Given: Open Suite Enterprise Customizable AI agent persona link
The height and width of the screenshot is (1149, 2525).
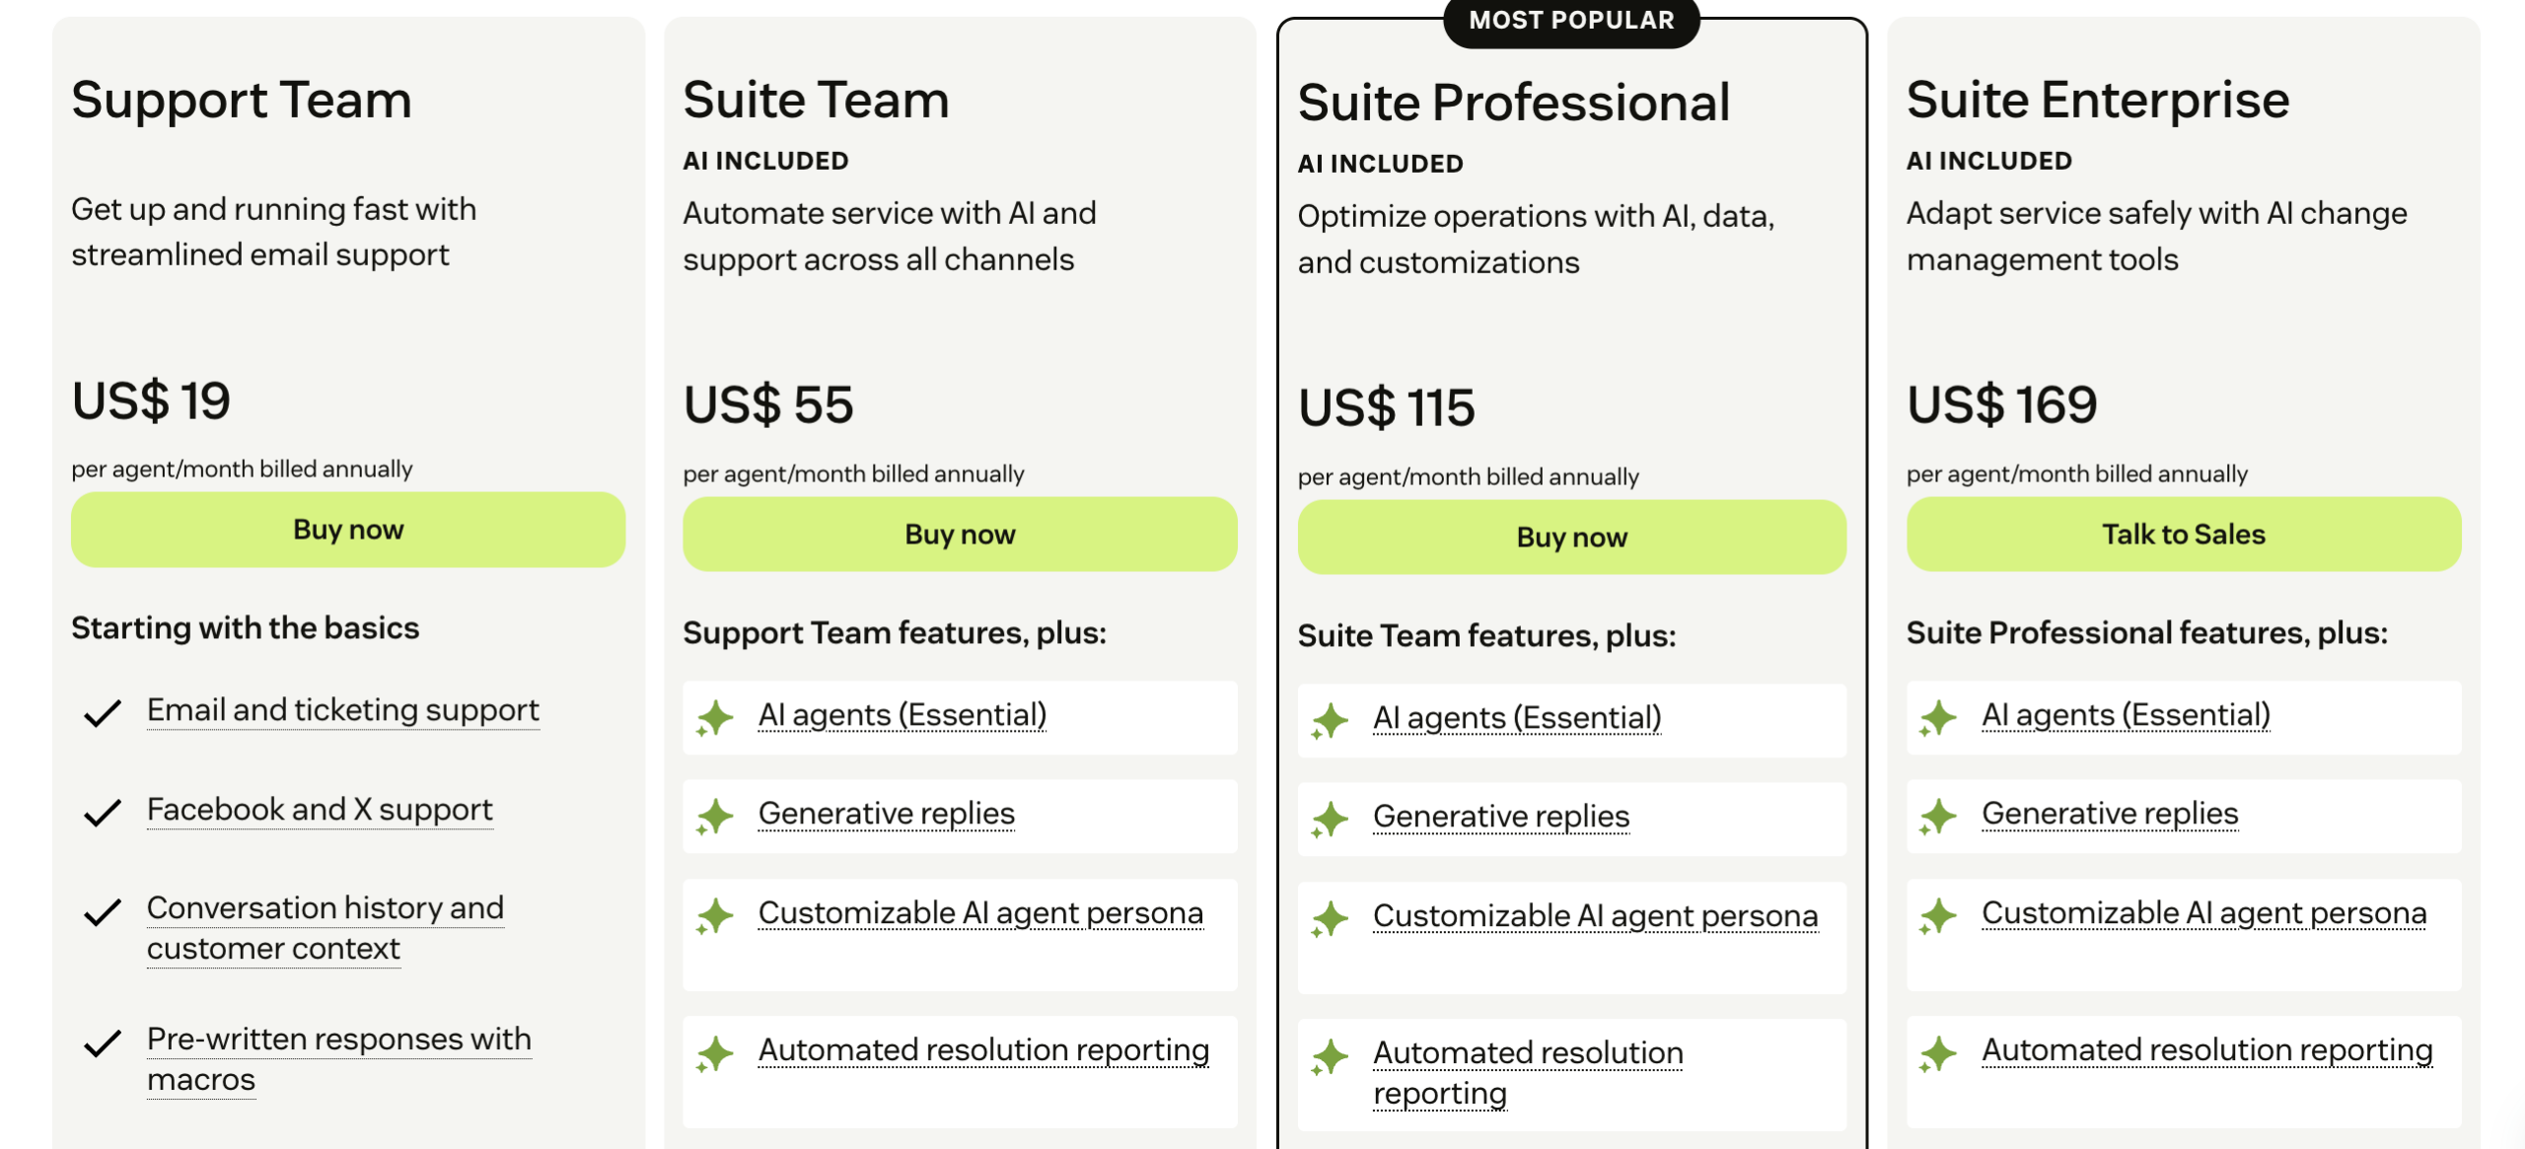Looking at the screenshot, I should point(2203,913).
